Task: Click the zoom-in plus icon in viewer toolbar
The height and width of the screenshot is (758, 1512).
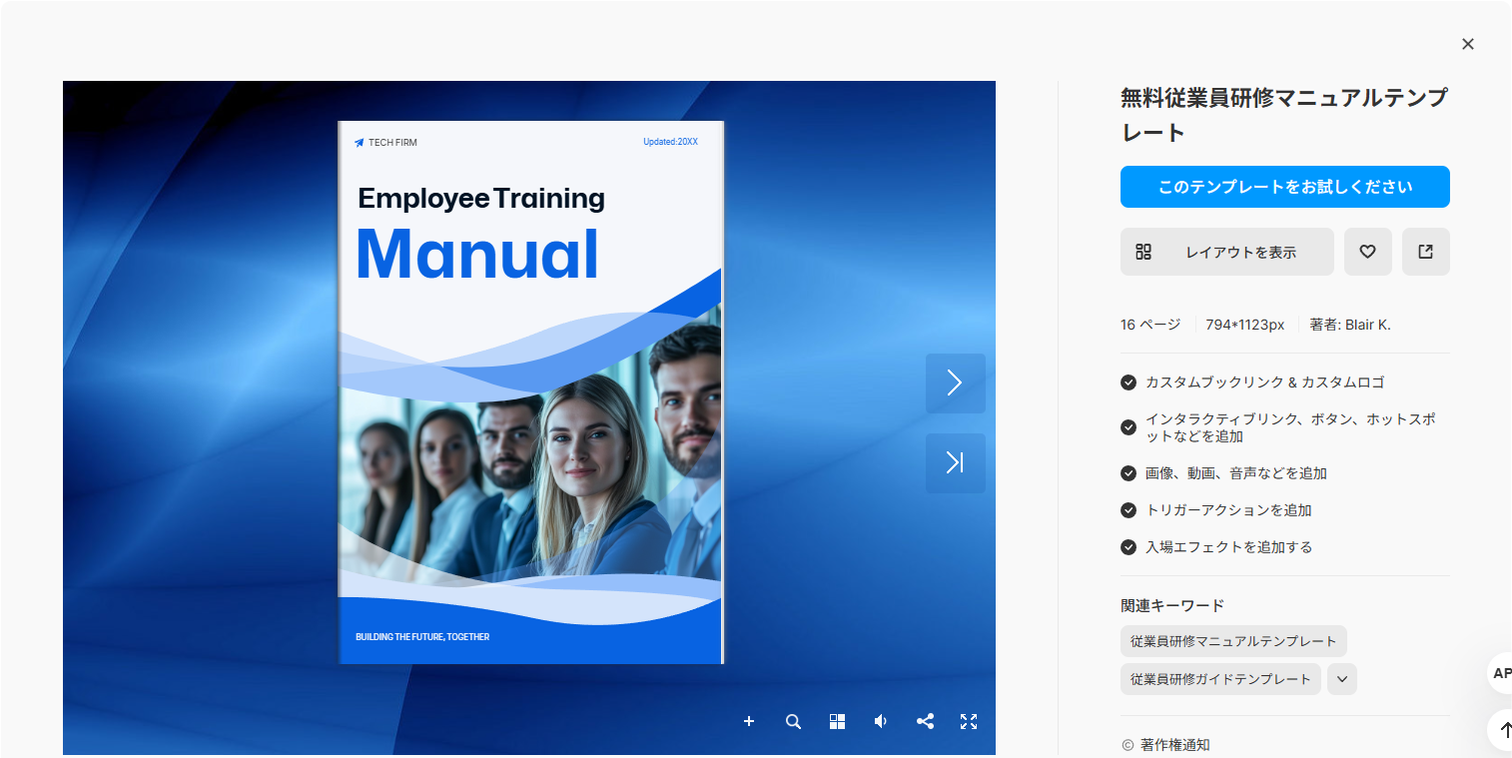Action: coord(749,721)
